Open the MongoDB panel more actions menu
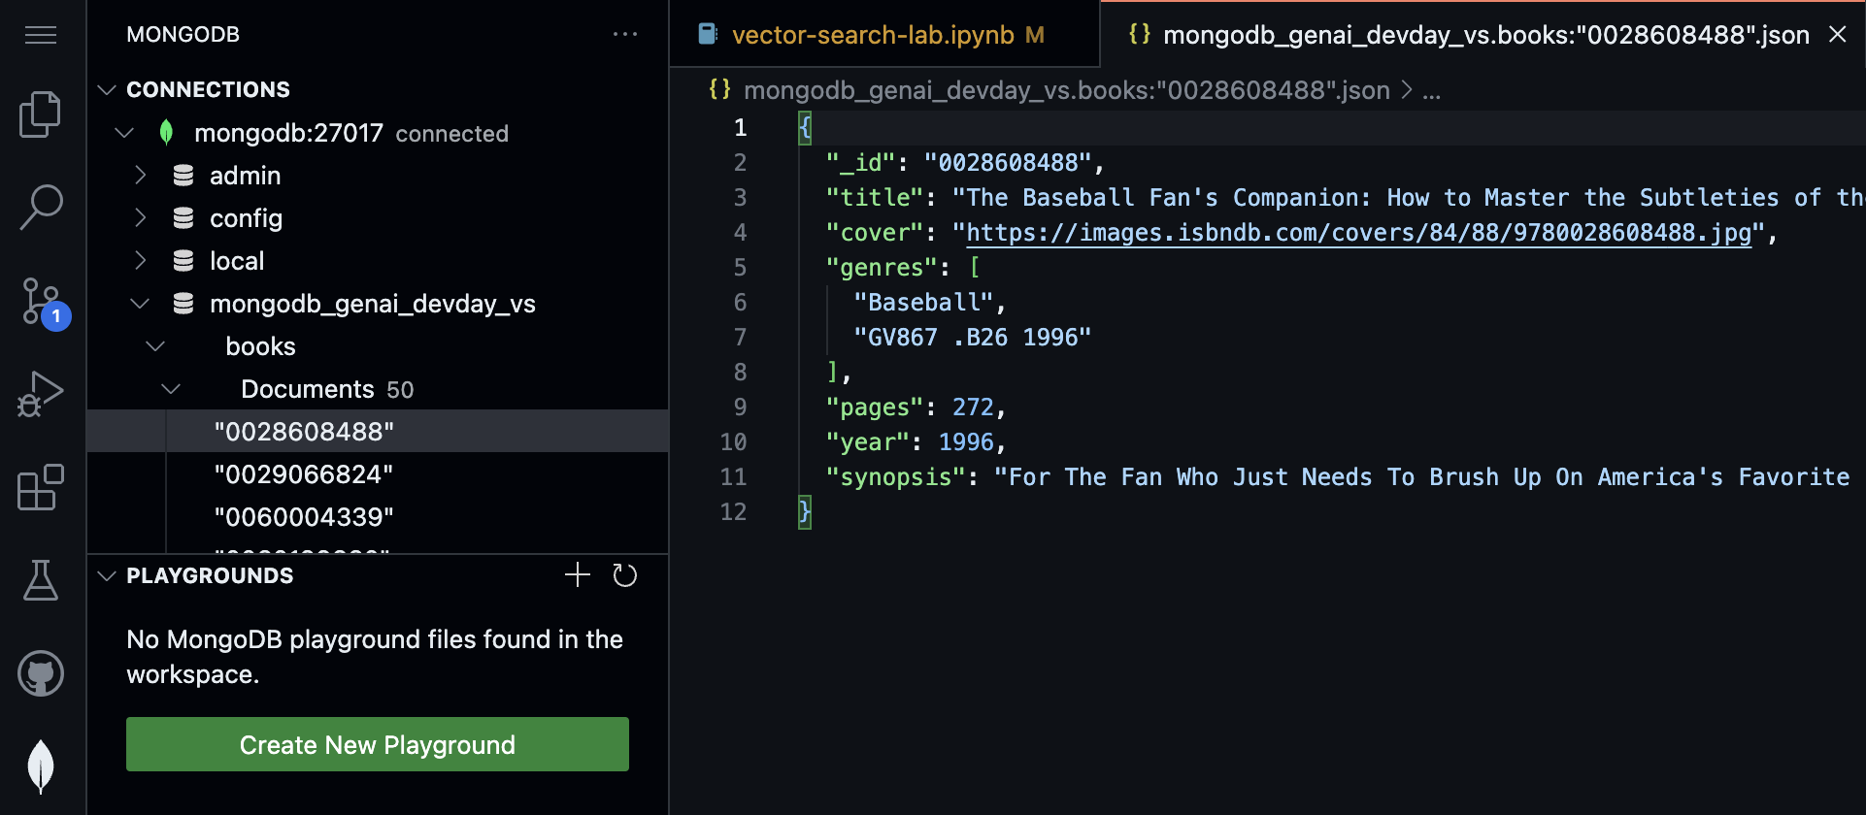The width and height of the screenshot is (1866, 815). click(x=625, y=34)
